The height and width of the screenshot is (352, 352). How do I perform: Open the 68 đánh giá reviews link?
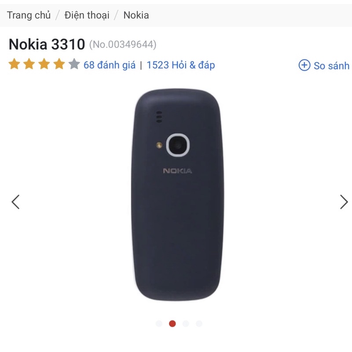click(110, 65)
